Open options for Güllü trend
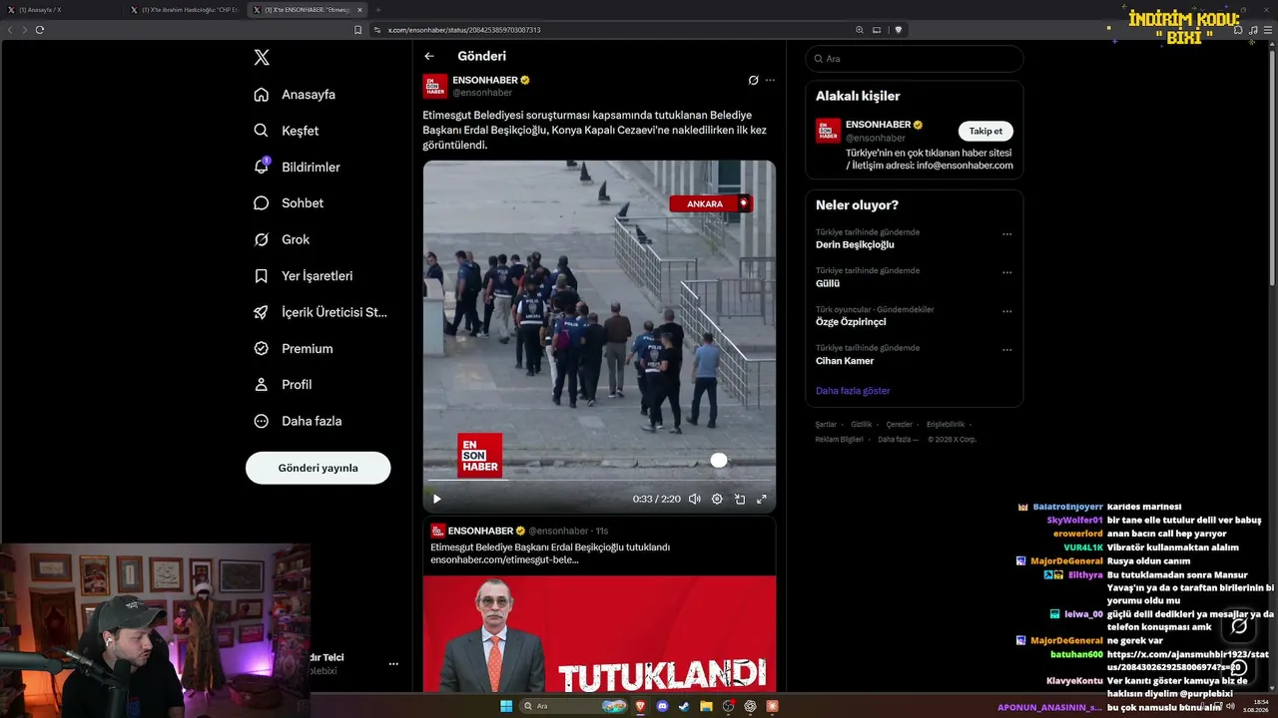Image resolution: width=1278 pixels, height=718 pixels. coord(1006,272)
